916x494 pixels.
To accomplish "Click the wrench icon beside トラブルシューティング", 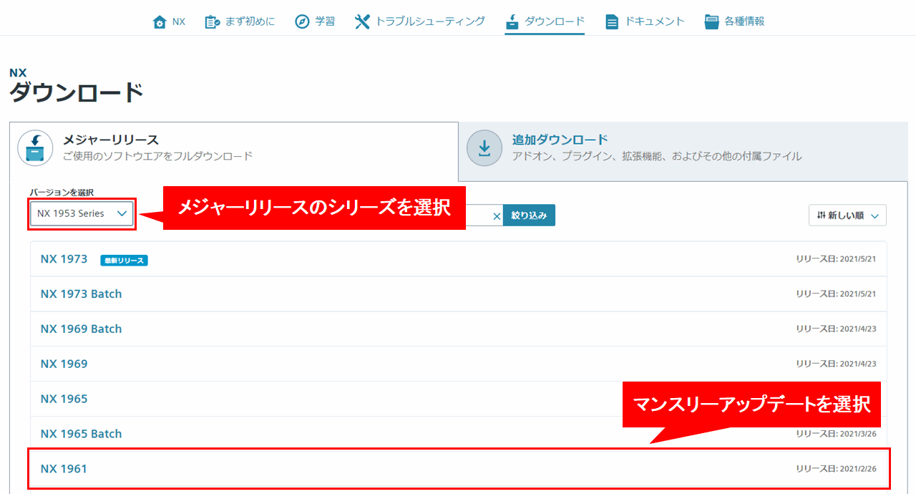I will click(x=362, y=21).
